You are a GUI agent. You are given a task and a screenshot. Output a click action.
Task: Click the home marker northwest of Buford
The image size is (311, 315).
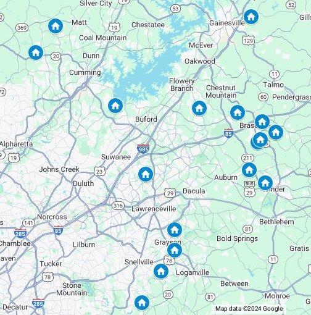[x=115, y=106]
